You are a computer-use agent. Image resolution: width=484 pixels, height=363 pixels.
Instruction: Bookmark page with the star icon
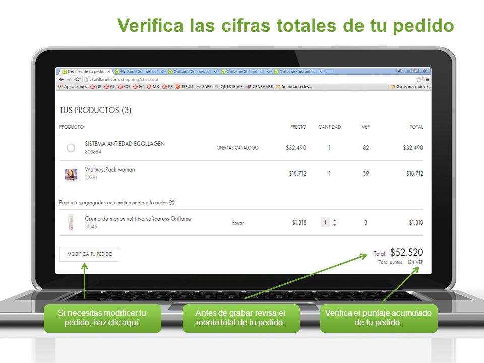click(x=419, y=79)
